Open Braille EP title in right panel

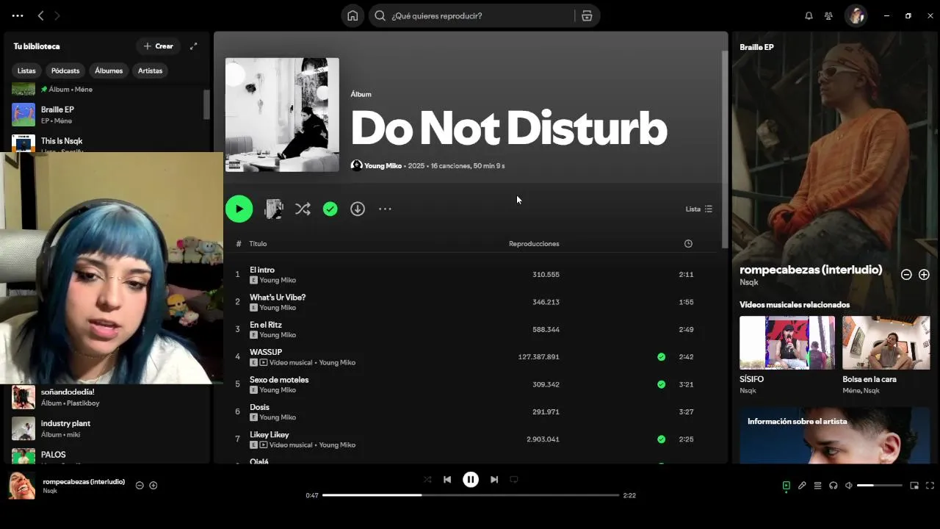coord(756,47)
